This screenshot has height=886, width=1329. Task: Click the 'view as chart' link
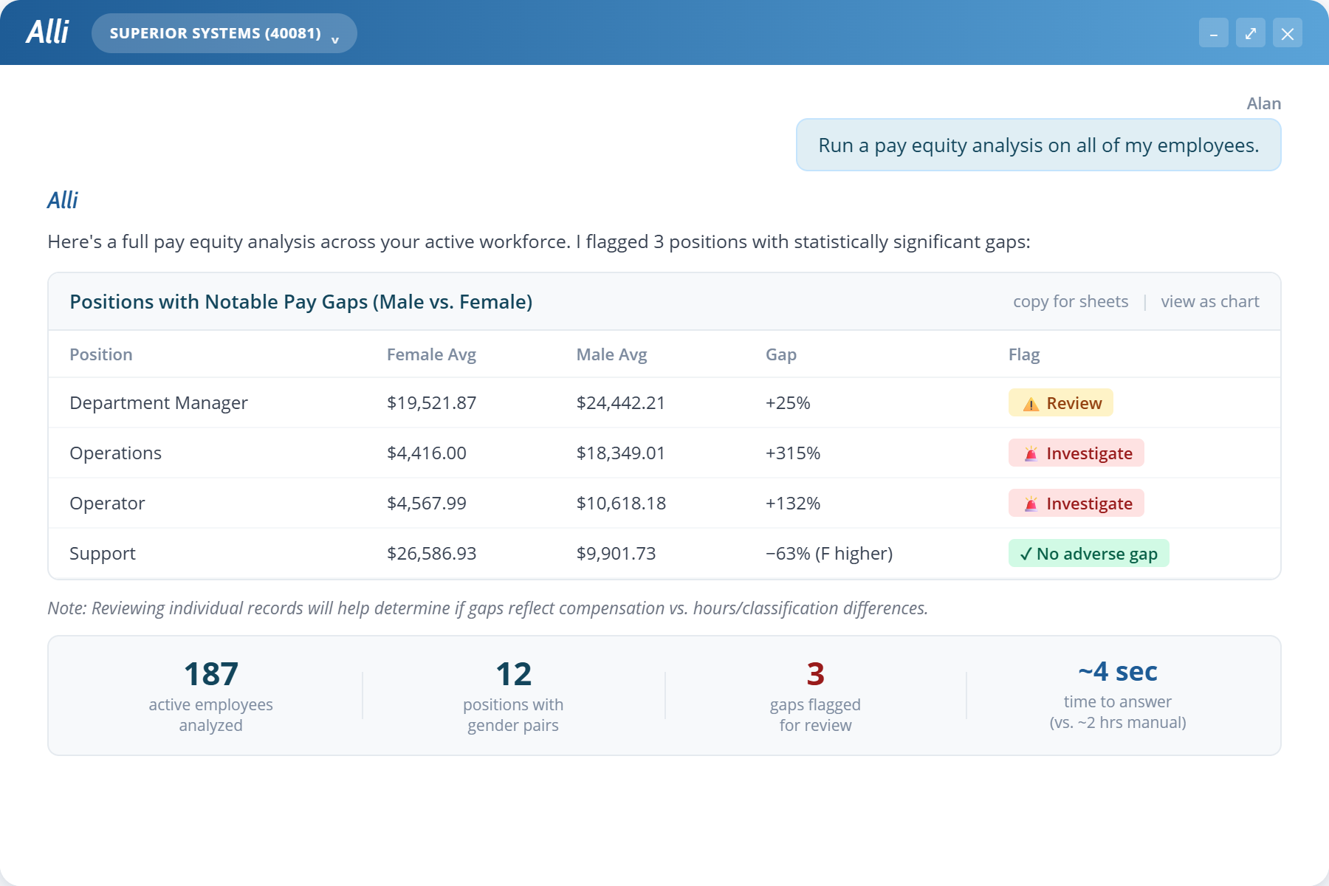[1209, 301]
